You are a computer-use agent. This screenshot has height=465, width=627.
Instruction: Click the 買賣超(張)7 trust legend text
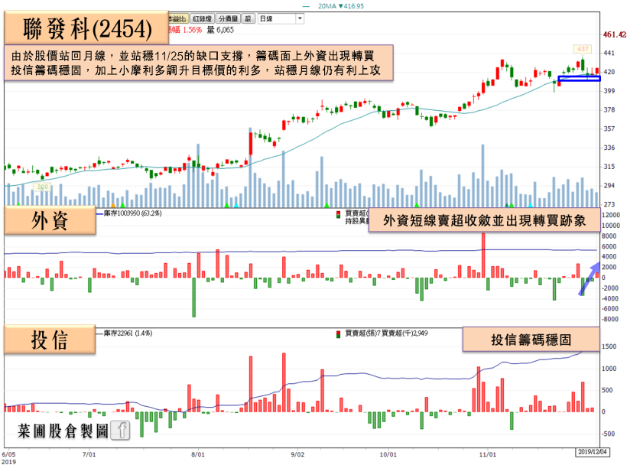coord(362,333)
